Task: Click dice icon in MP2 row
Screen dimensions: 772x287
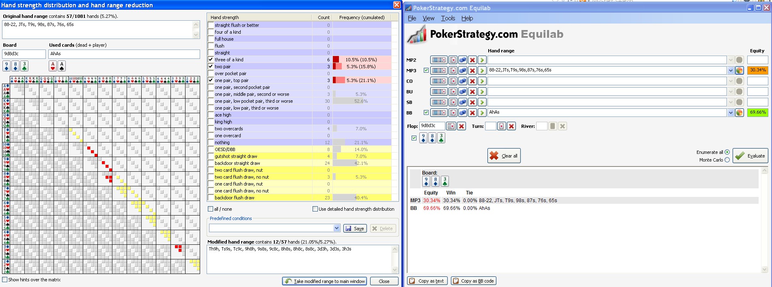Action: click(463, 60)
